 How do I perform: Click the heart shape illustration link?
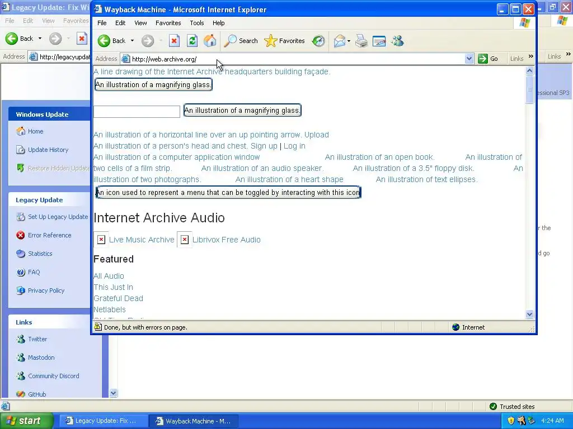(289, 179)
